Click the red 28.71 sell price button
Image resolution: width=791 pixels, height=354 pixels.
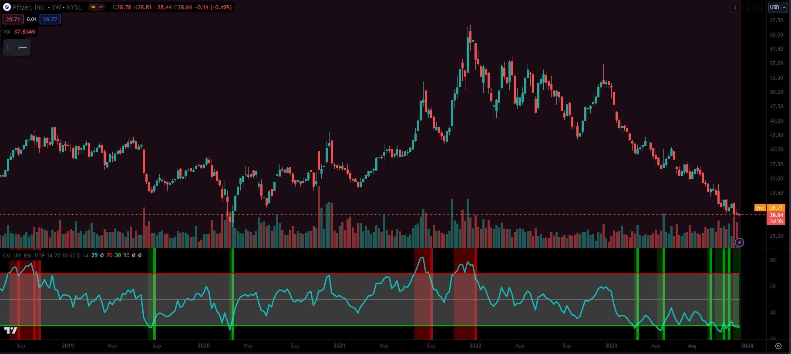point(13,19)
